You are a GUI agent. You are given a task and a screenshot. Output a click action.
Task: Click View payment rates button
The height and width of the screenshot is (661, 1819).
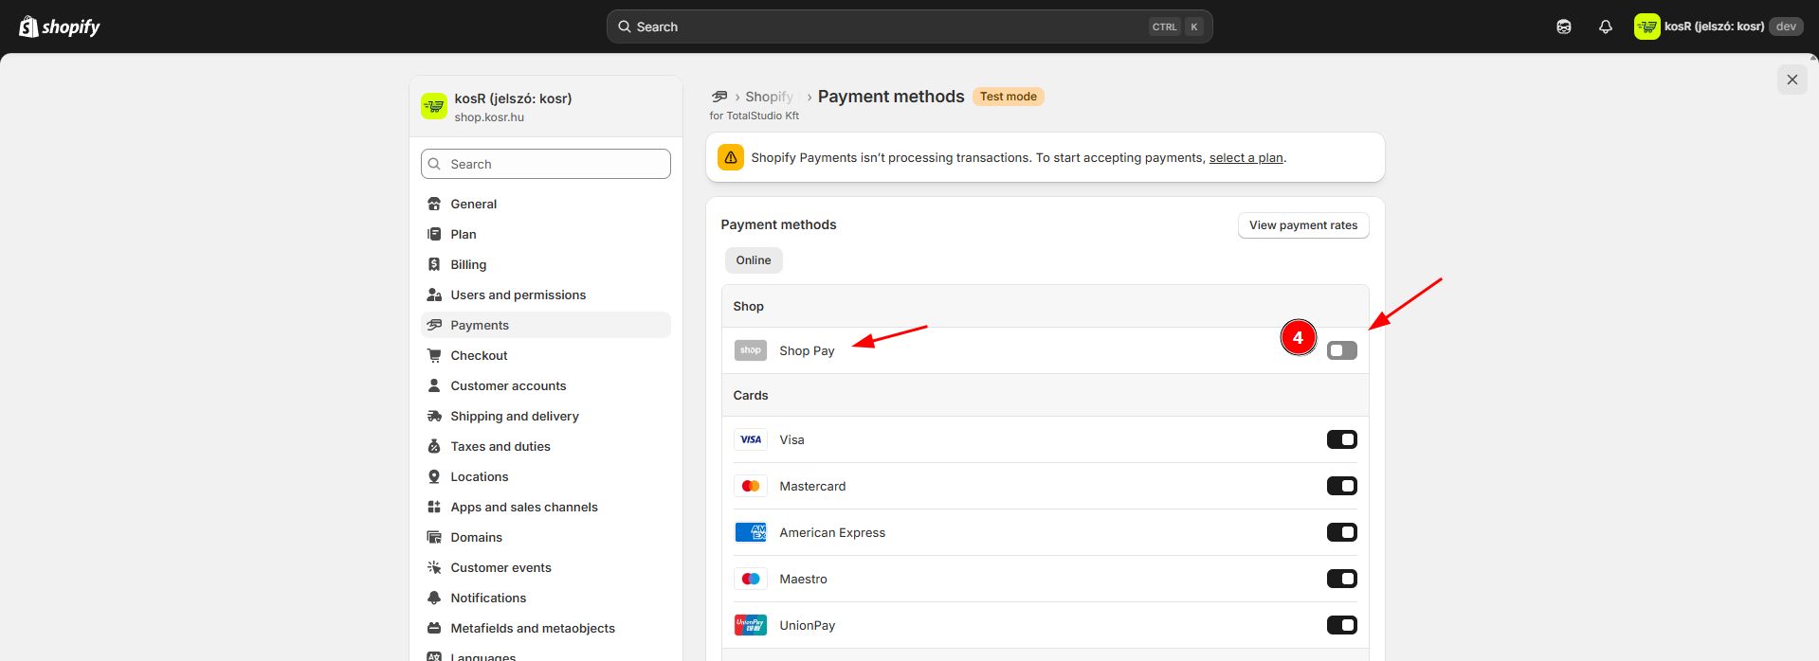[x=1302, y=225]
